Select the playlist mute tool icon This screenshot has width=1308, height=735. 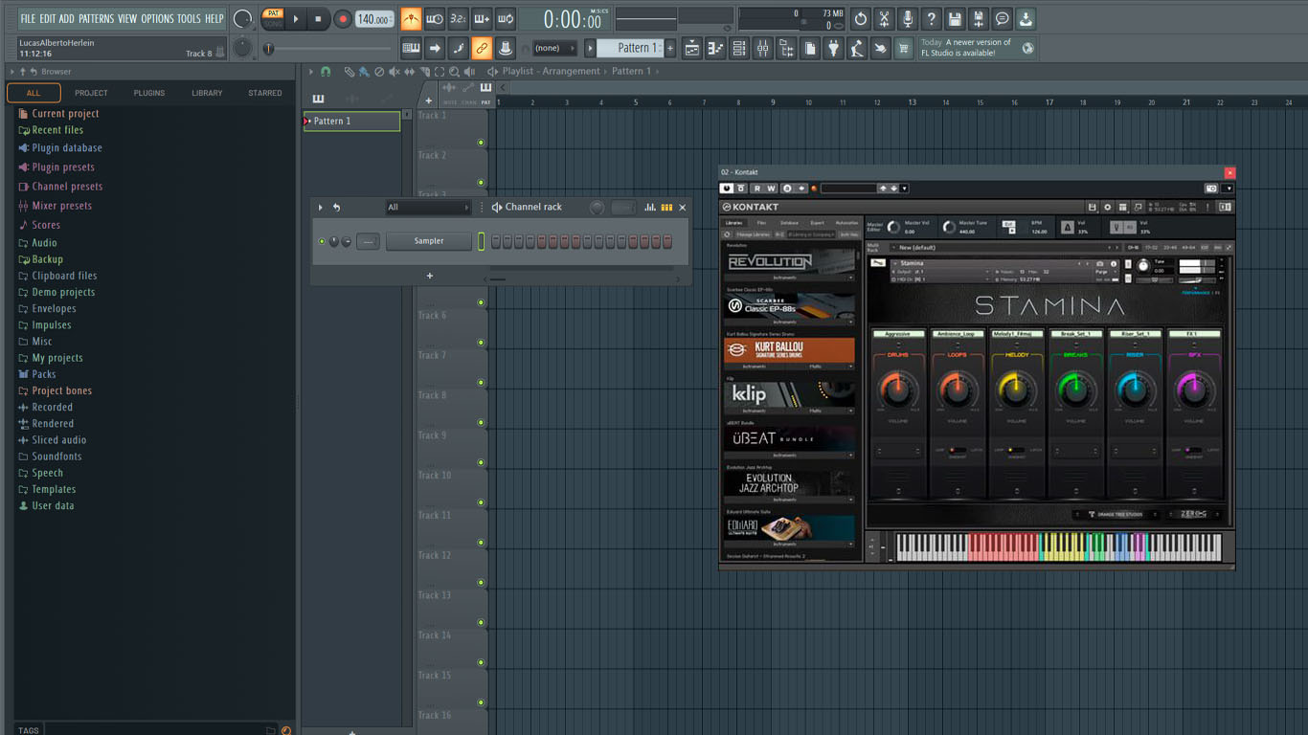(394, 72)
